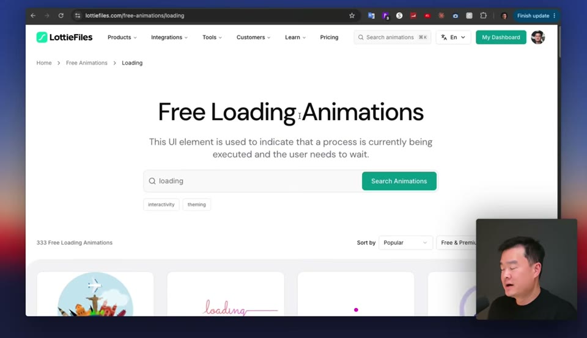
Task: Open the Google Translate extension icon
Action: (x=371, y=16)
